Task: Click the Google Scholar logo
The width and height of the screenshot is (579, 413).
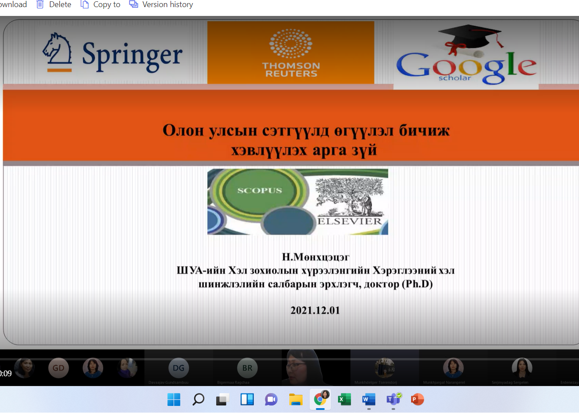Action: [466, 55]
